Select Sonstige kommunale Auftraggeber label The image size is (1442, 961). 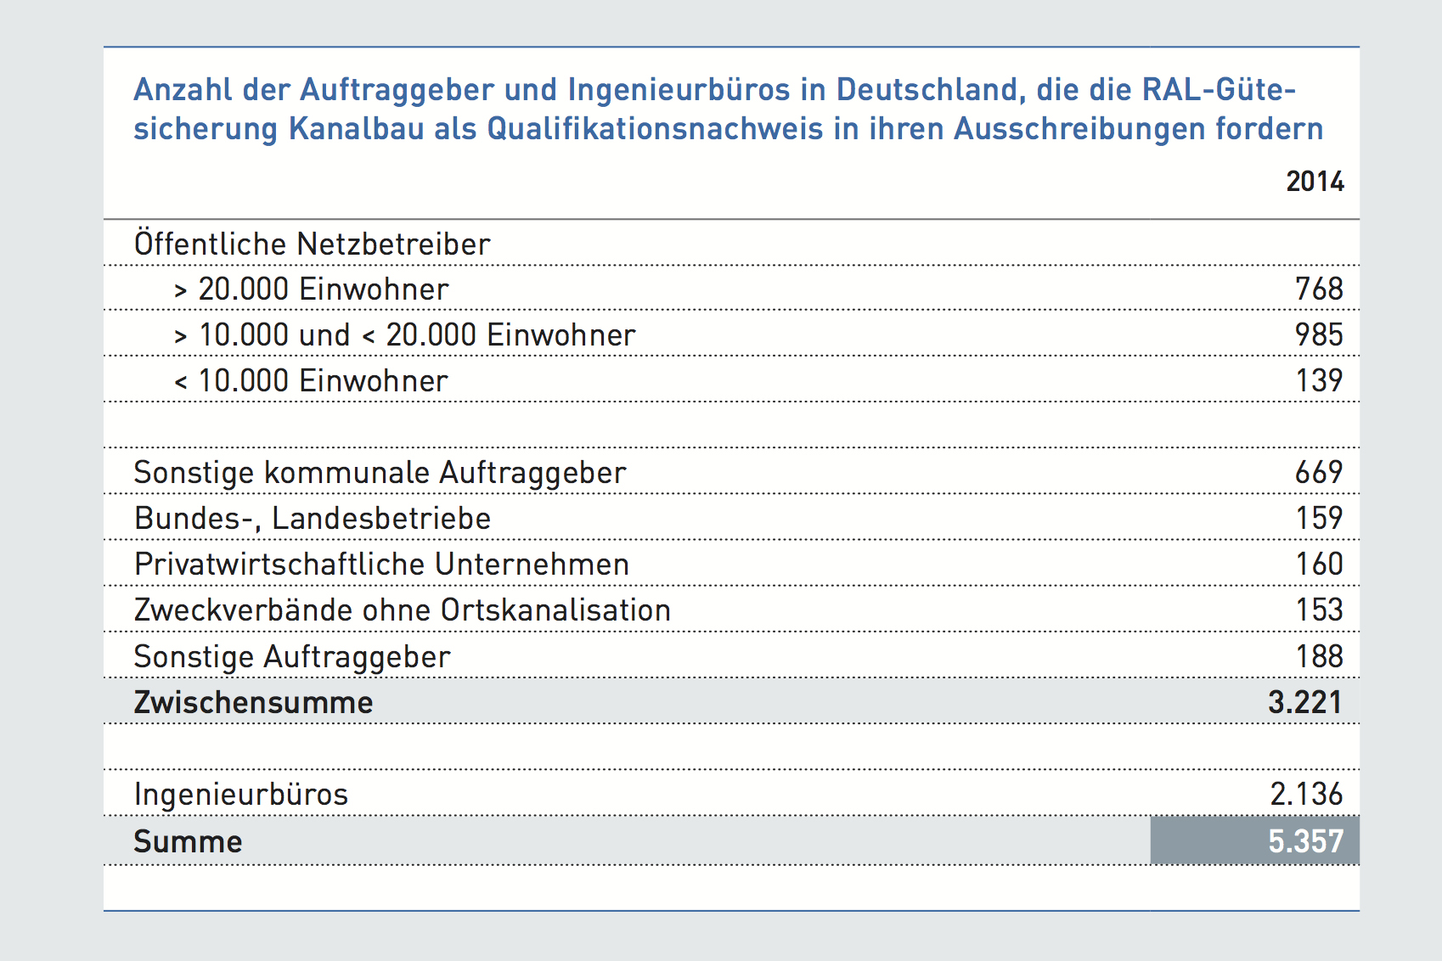coord(380,473)
